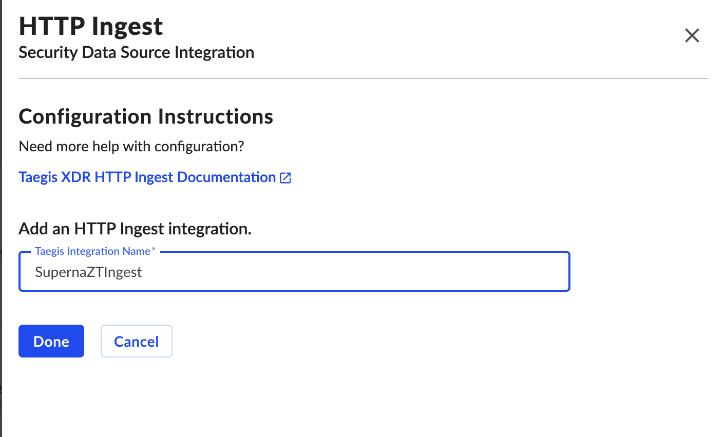This screenshot has width=725, height=437.
Task: Click the horizontal divider under the subtitle
Action: pos(364,78)
